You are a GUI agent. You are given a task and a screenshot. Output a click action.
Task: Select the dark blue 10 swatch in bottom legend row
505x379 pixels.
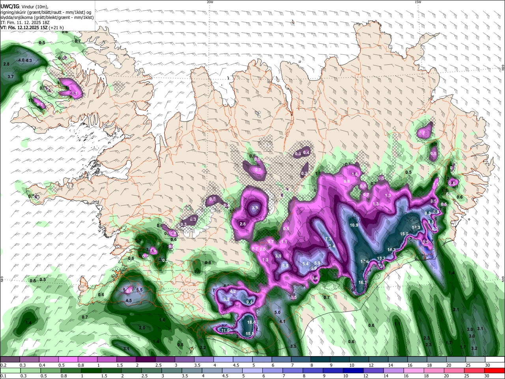coord(353,370)
